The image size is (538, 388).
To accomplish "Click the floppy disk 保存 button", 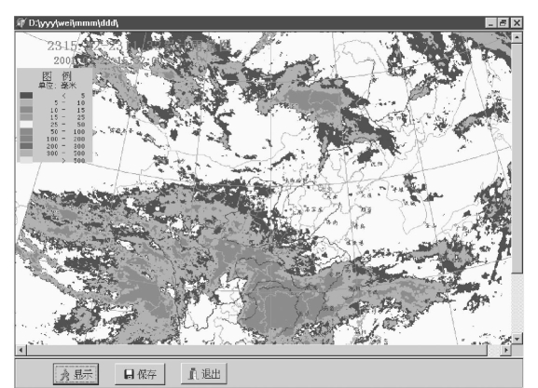I will [x=140, y=374].
